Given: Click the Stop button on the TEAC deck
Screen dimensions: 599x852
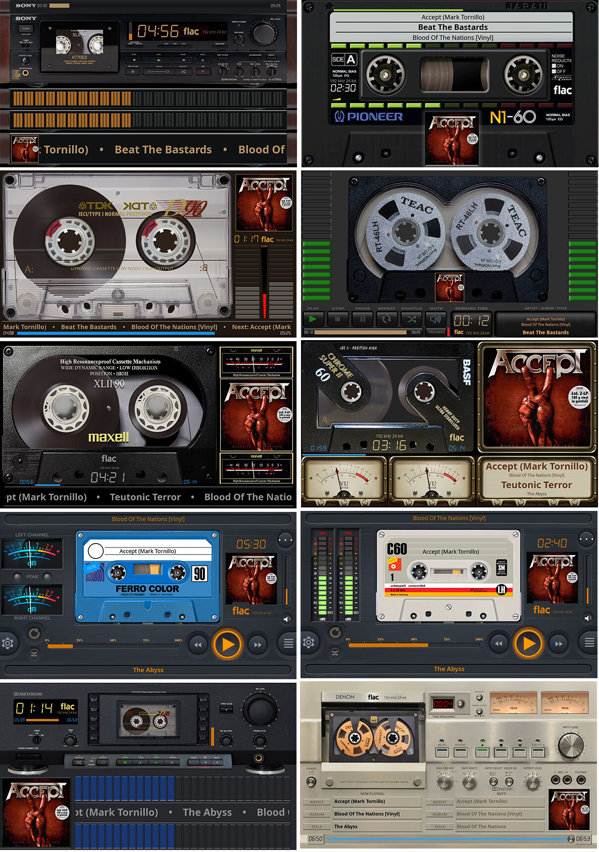Looking at the screenshot, I should tap(338, 319).
